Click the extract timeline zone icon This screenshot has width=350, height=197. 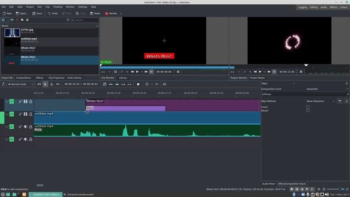(123, 84)
